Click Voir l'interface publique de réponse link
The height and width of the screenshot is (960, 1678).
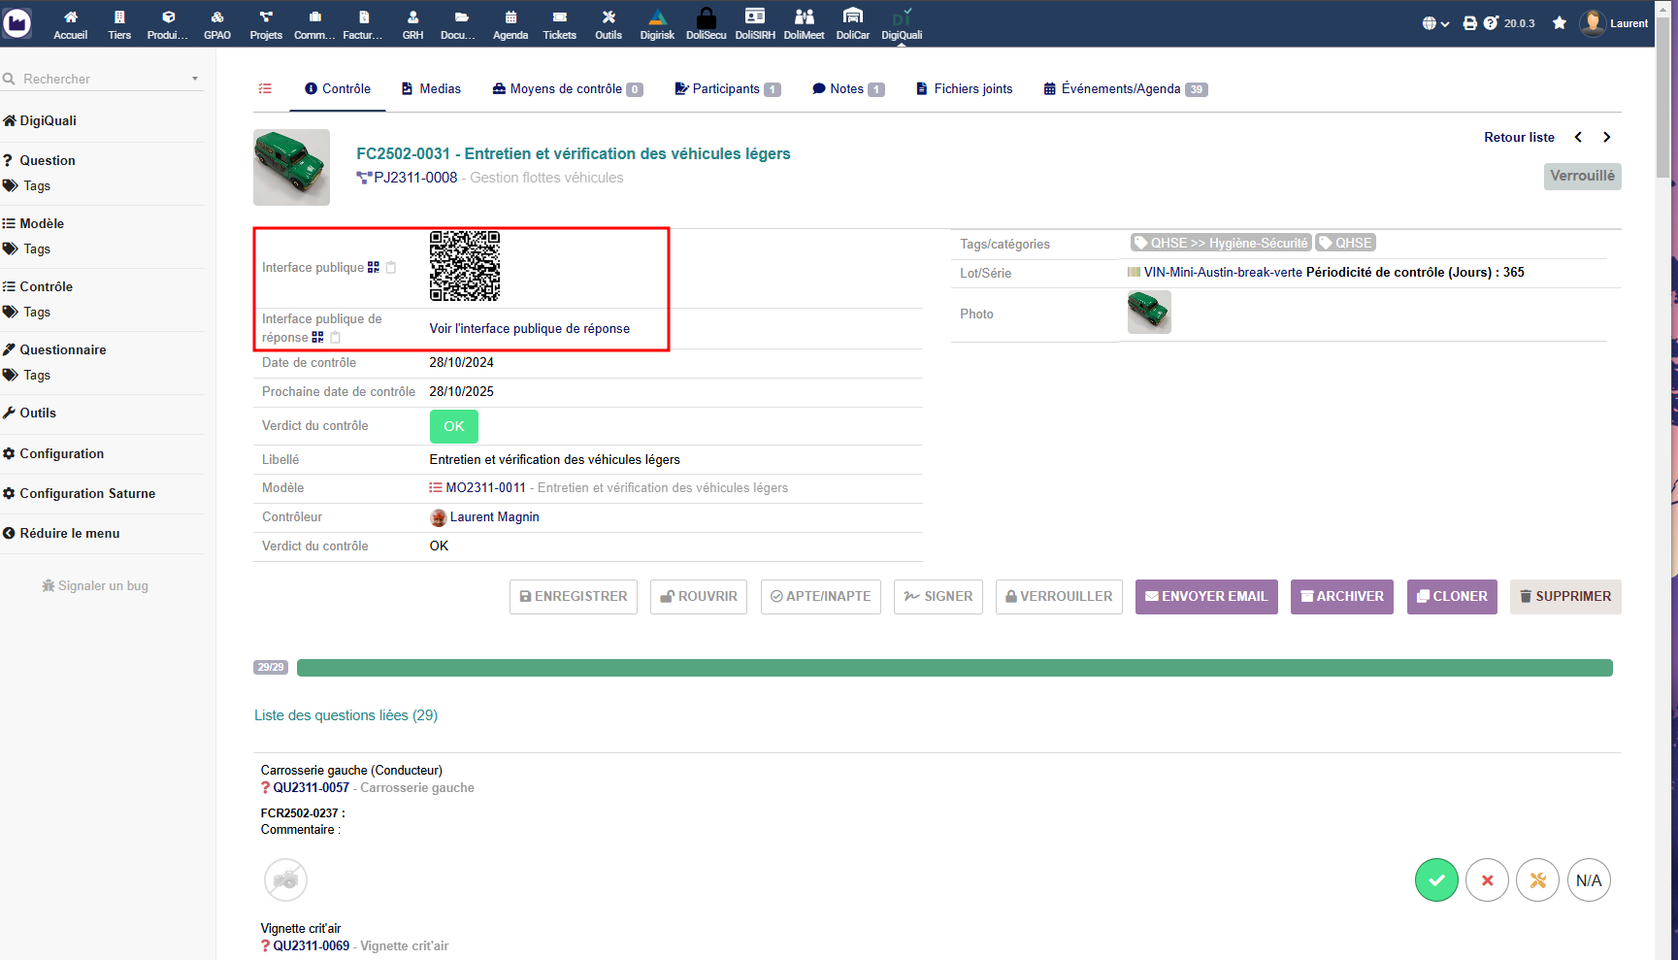click(x=530, y=329)
